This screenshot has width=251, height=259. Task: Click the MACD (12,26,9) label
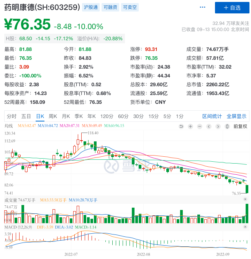tap(18, 227)
